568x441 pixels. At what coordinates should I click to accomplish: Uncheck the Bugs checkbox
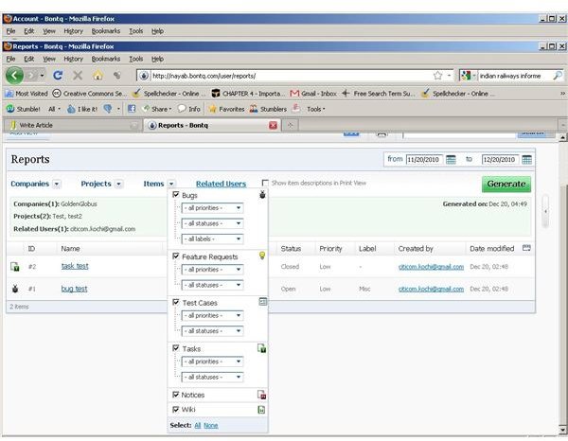pos(176,195)
